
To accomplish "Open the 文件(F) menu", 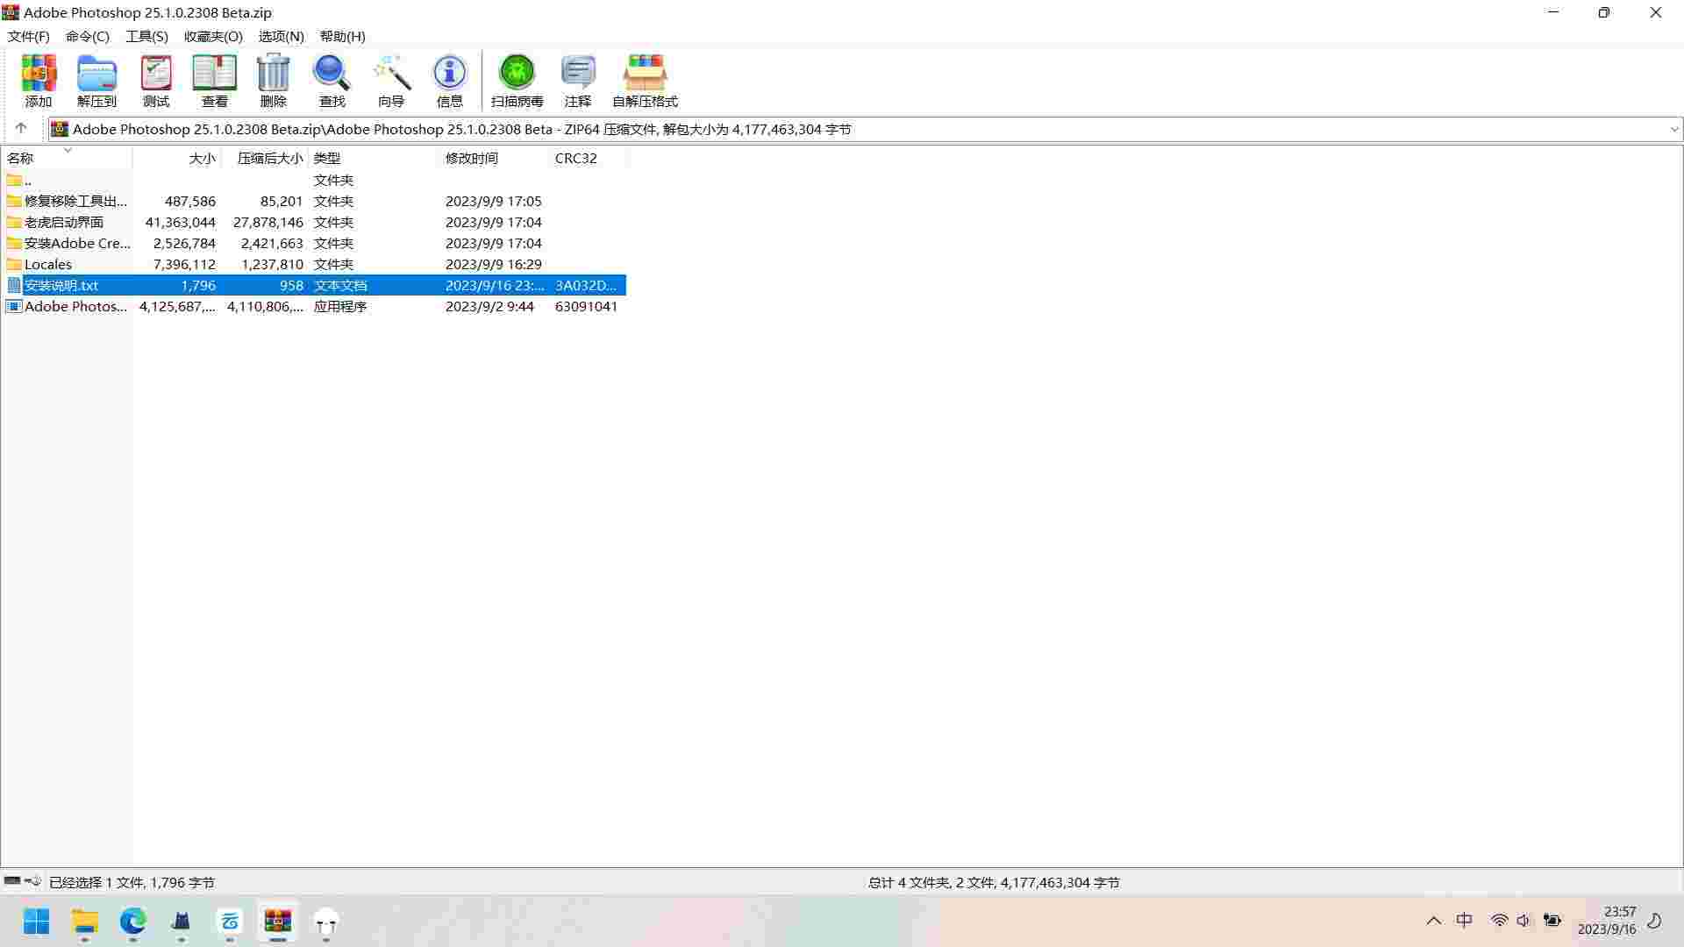I will (29, 36).
